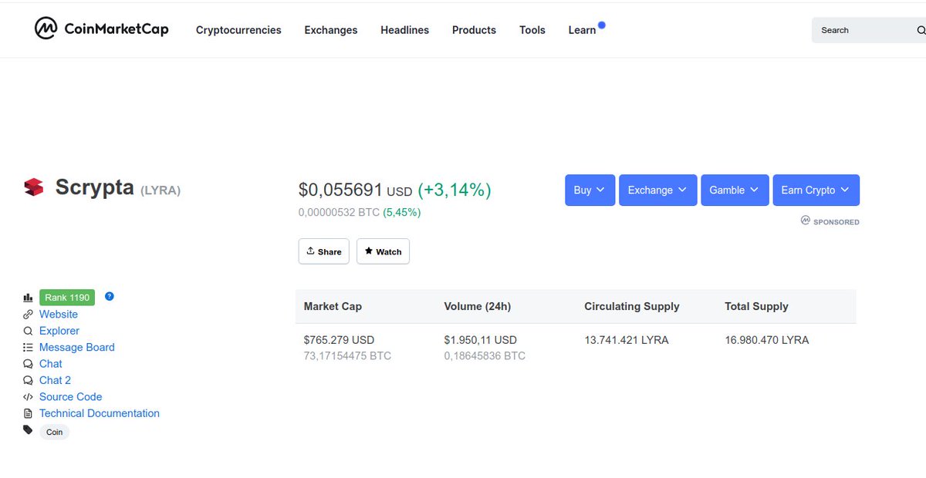Click the sponsored badge icon
Image resolution: width=926 pixels, height=478 pixels.
[806, 220]
